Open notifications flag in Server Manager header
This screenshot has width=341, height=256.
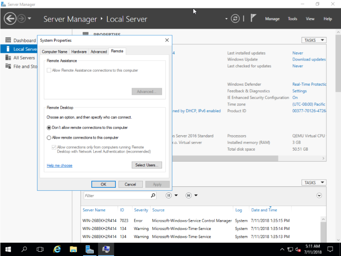tap(253, 18)
